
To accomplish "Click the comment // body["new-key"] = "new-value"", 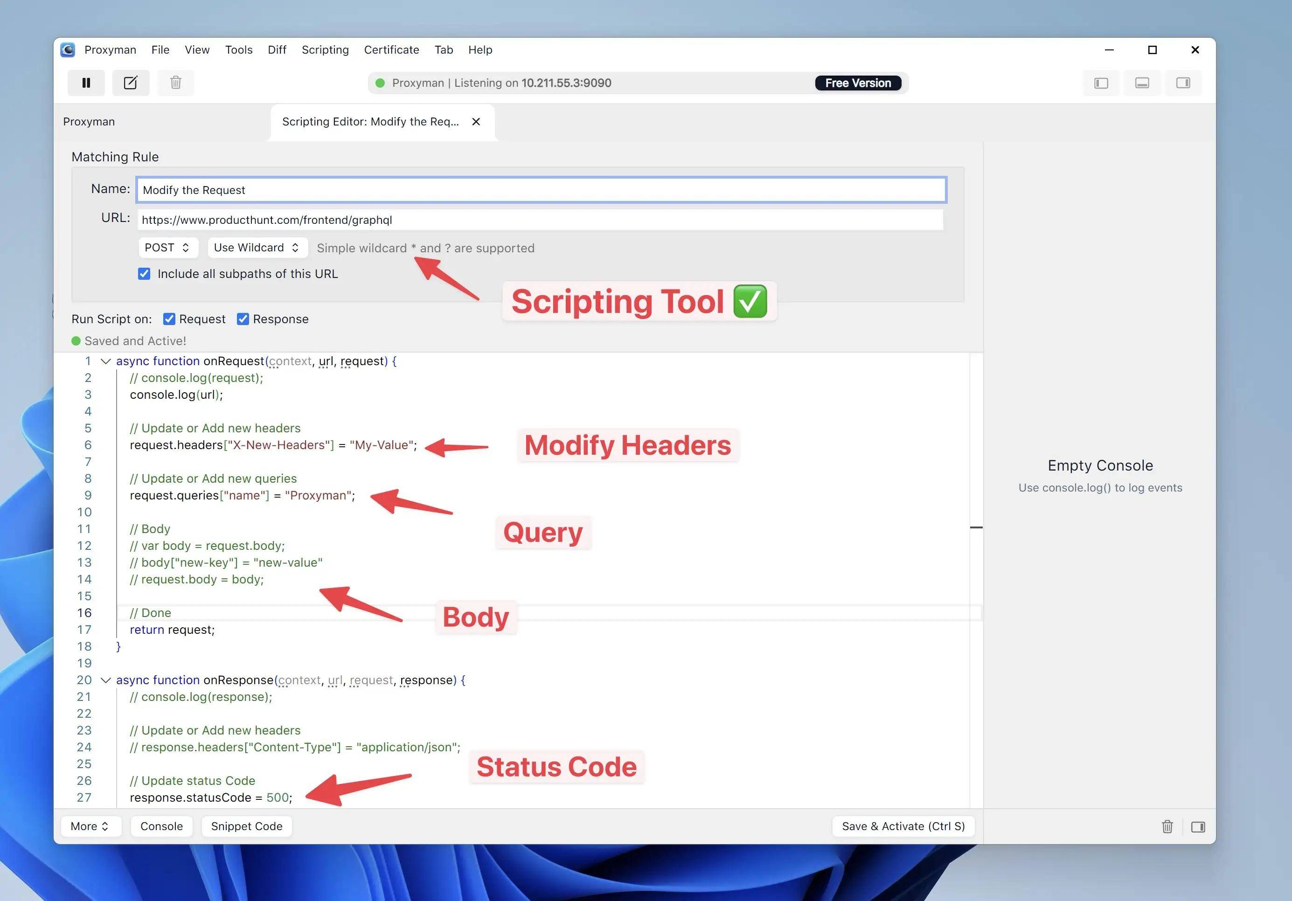I will click(x=226, y=562).
